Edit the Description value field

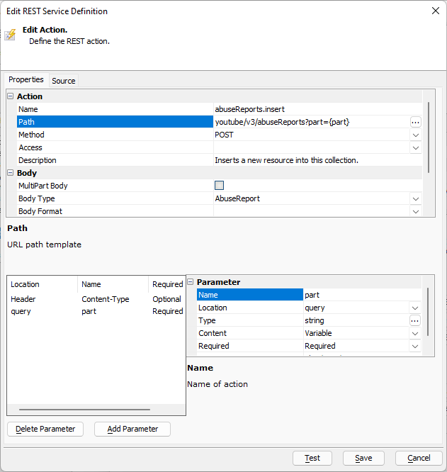pyautogui.click(x=318, y=160)
